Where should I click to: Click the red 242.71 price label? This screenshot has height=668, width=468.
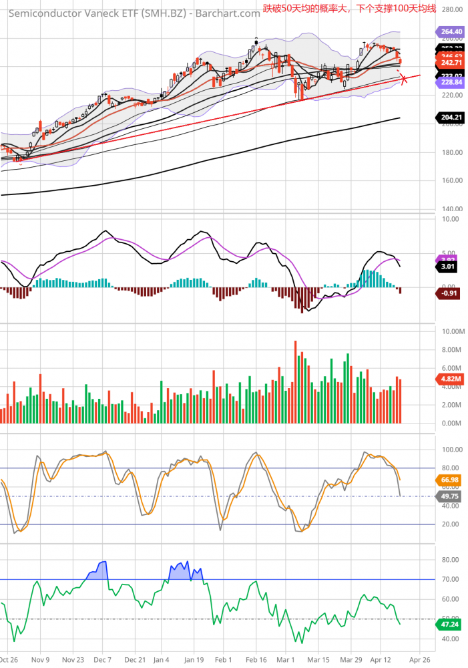(449, 61)
